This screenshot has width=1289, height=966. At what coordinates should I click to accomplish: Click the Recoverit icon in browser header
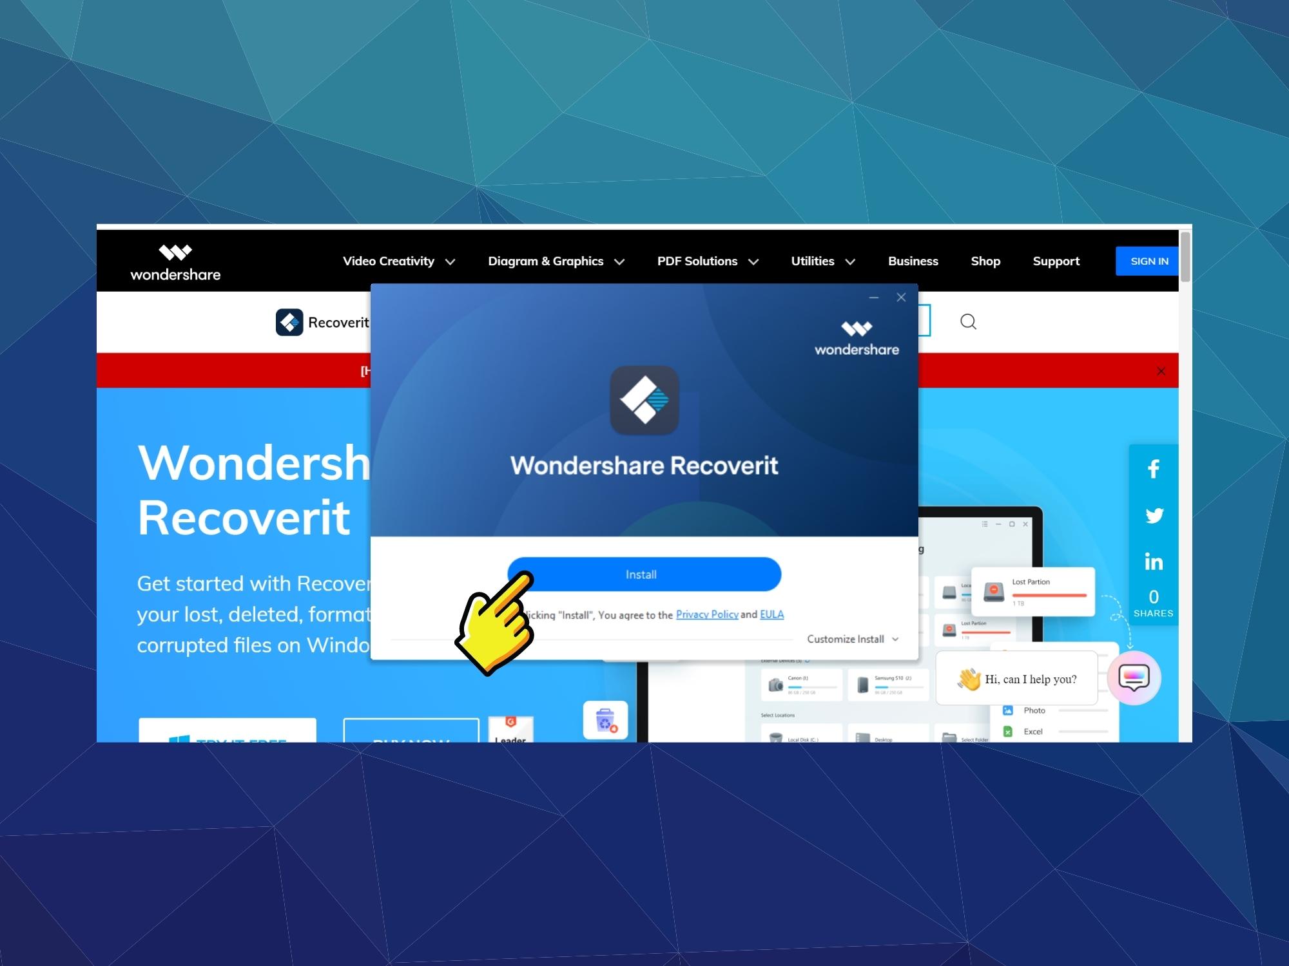pos(293,321)
